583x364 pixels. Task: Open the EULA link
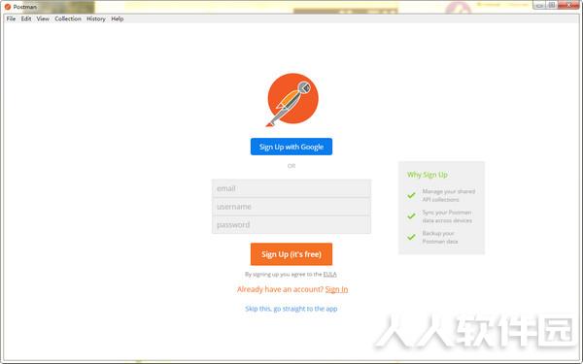tap(329, 274)
